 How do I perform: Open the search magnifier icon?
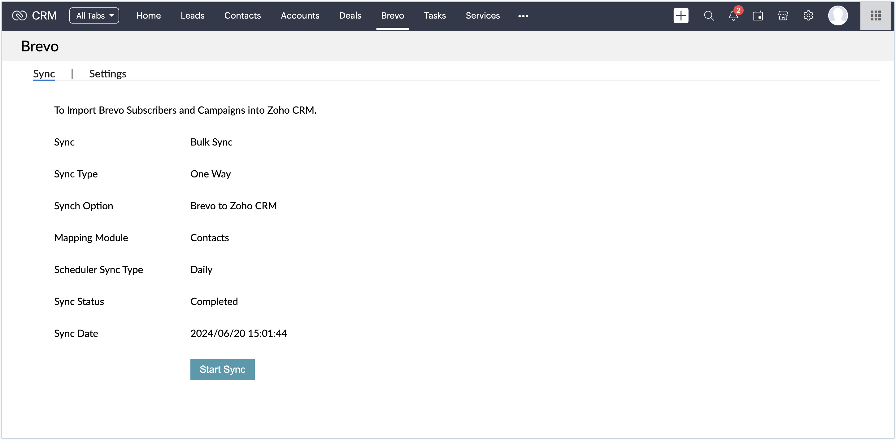(708, 16)
